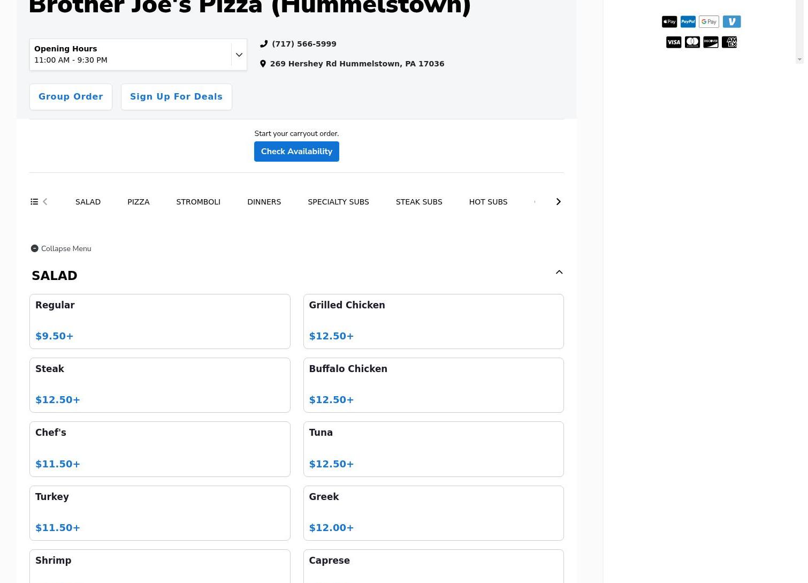The height and width of the screenshot is (583, 808).
Task: Open the Chef's salad item card
Action: [x=160, y=449]
